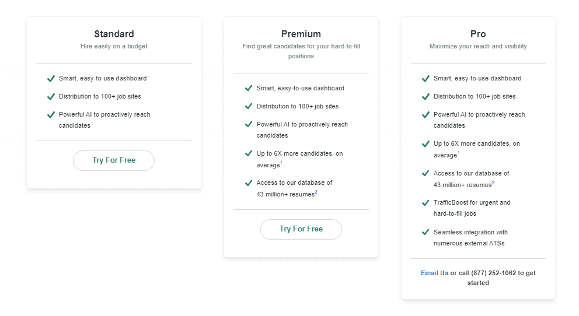Select the Premium plan heading
Viewport: 579px width, 316px height.
301,34
